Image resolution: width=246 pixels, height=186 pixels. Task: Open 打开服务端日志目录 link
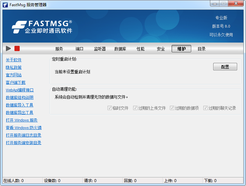(x=24, y=135)
